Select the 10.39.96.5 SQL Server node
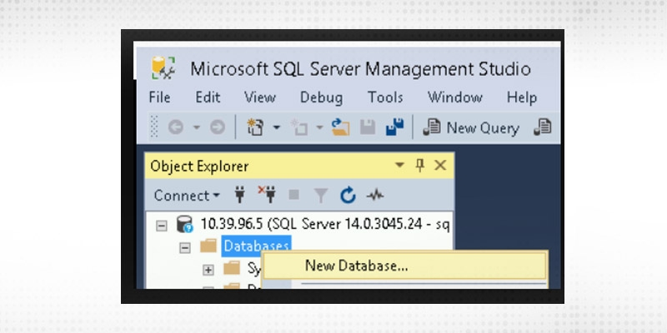This screenshot has width=667, height=333. [x=324, y=224]
